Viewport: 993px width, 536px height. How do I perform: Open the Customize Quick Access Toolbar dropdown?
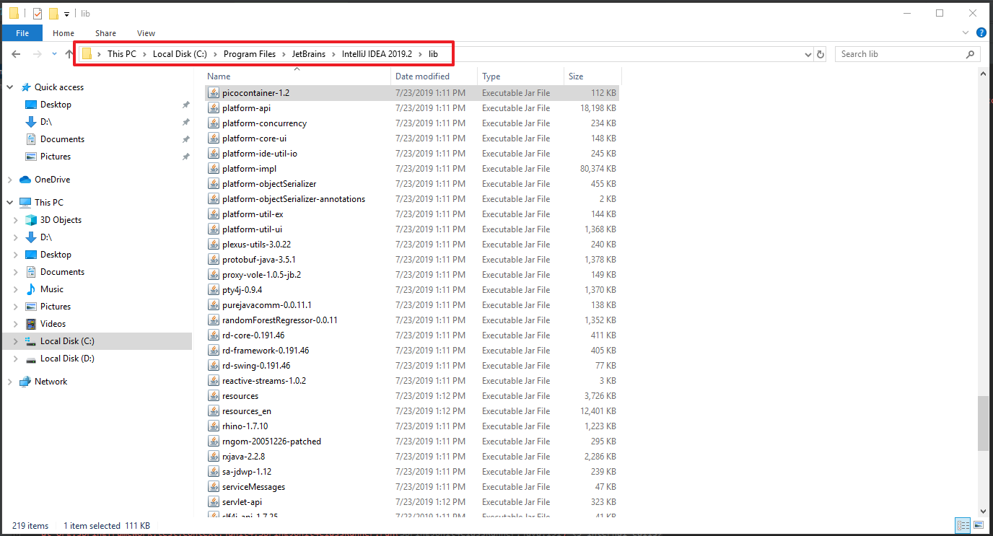(x=66, y=14)
